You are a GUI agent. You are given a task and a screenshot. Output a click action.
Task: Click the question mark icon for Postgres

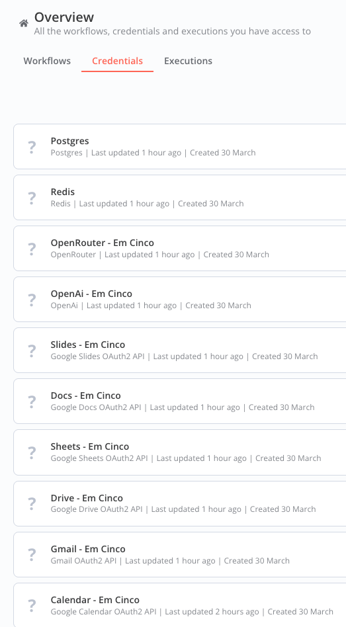pos(32,147)
